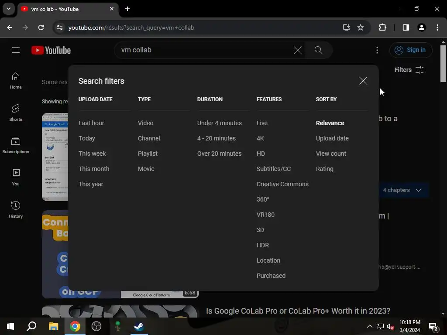
Task: Toggle the Subtitles/CC filter
Action: (274, 169)
